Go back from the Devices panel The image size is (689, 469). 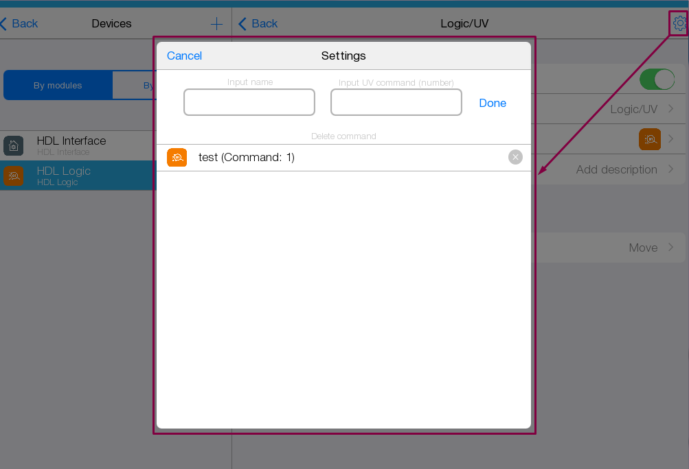click(19, 24)
